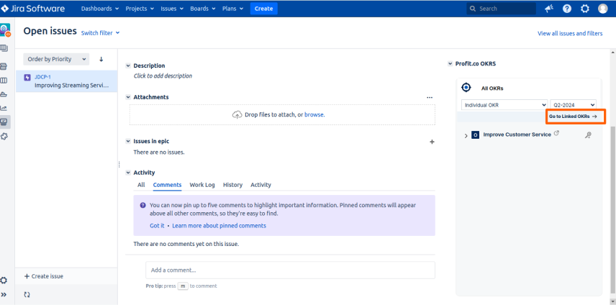
Task: Click the epic lightning icon for JDCP-1
Action: (x=27, y=78)
